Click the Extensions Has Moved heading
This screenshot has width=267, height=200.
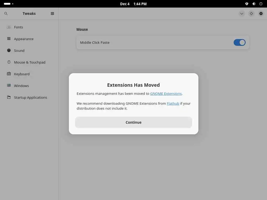(x=133, y=85)
